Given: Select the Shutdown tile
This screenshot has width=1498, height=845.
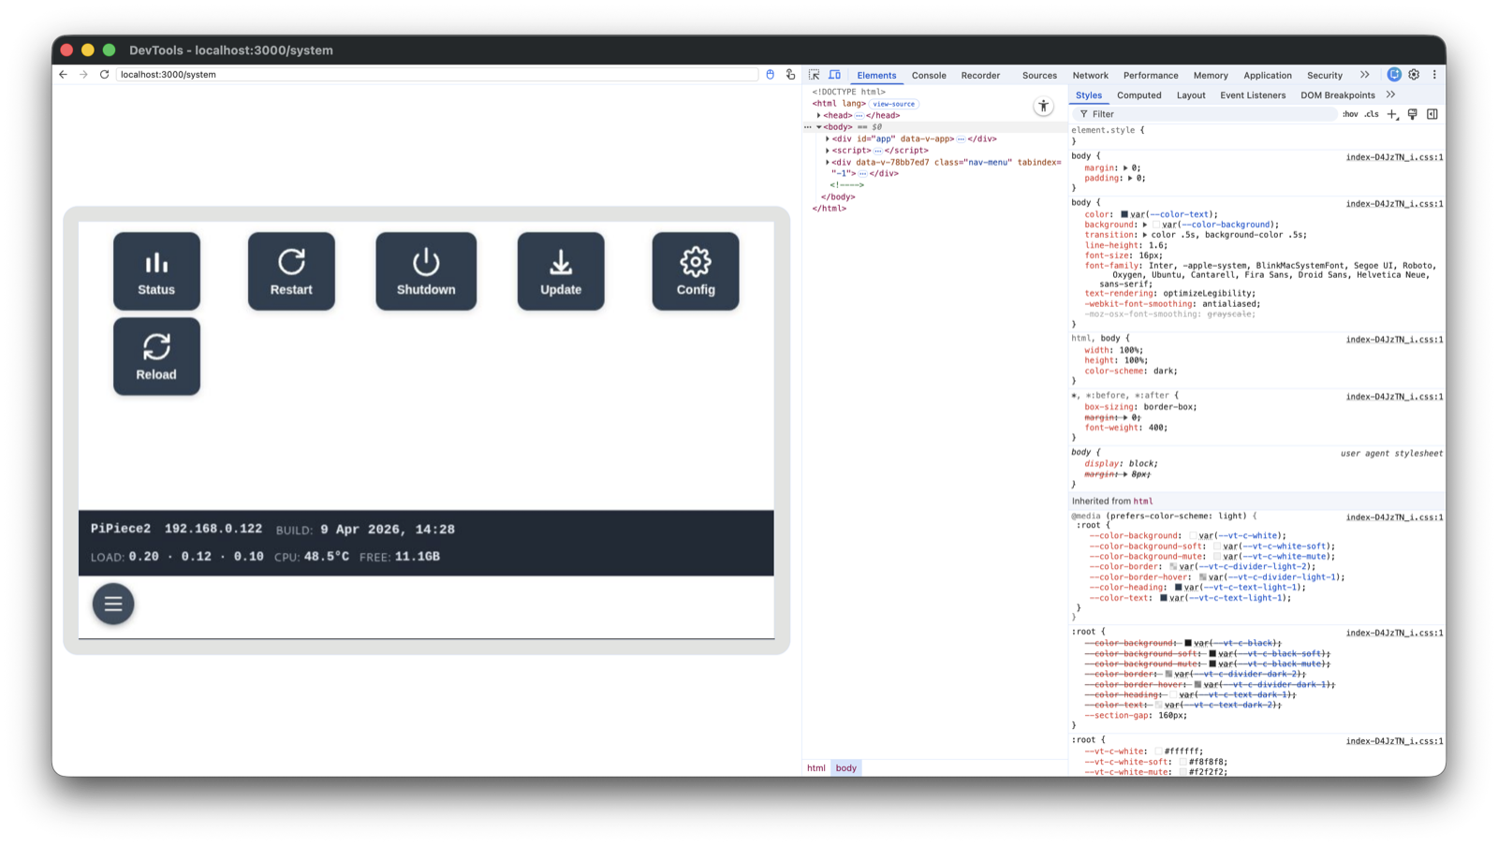Looking at the screenshot, I should 426,270.
